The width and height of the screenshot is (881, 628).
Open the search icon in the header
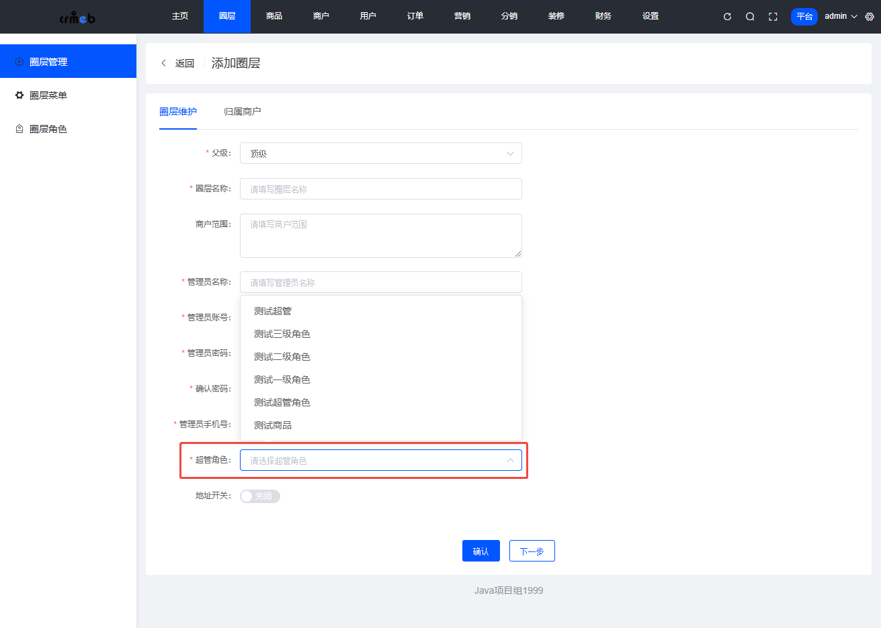[x=750, y=15]
